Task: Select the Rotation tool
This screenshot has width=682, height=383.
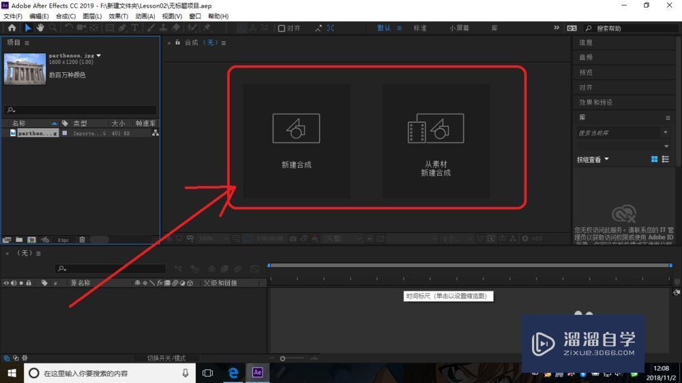Action: click(x=68, y=28)
